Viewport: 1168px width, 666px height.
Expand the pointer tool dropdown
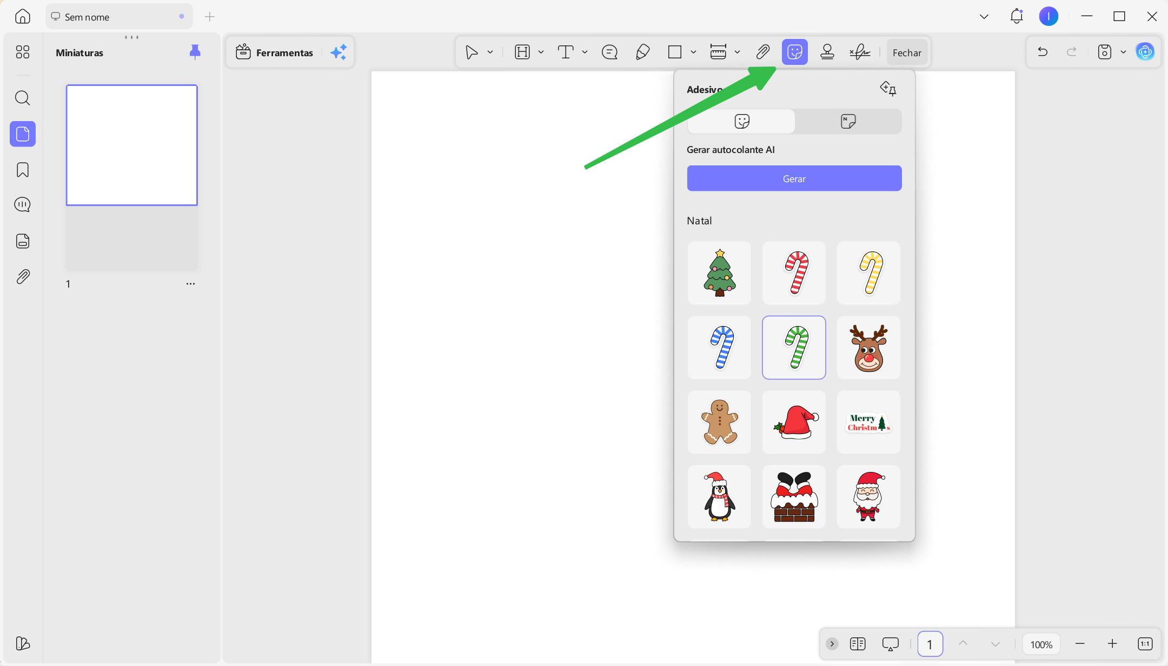click(490, 52)
